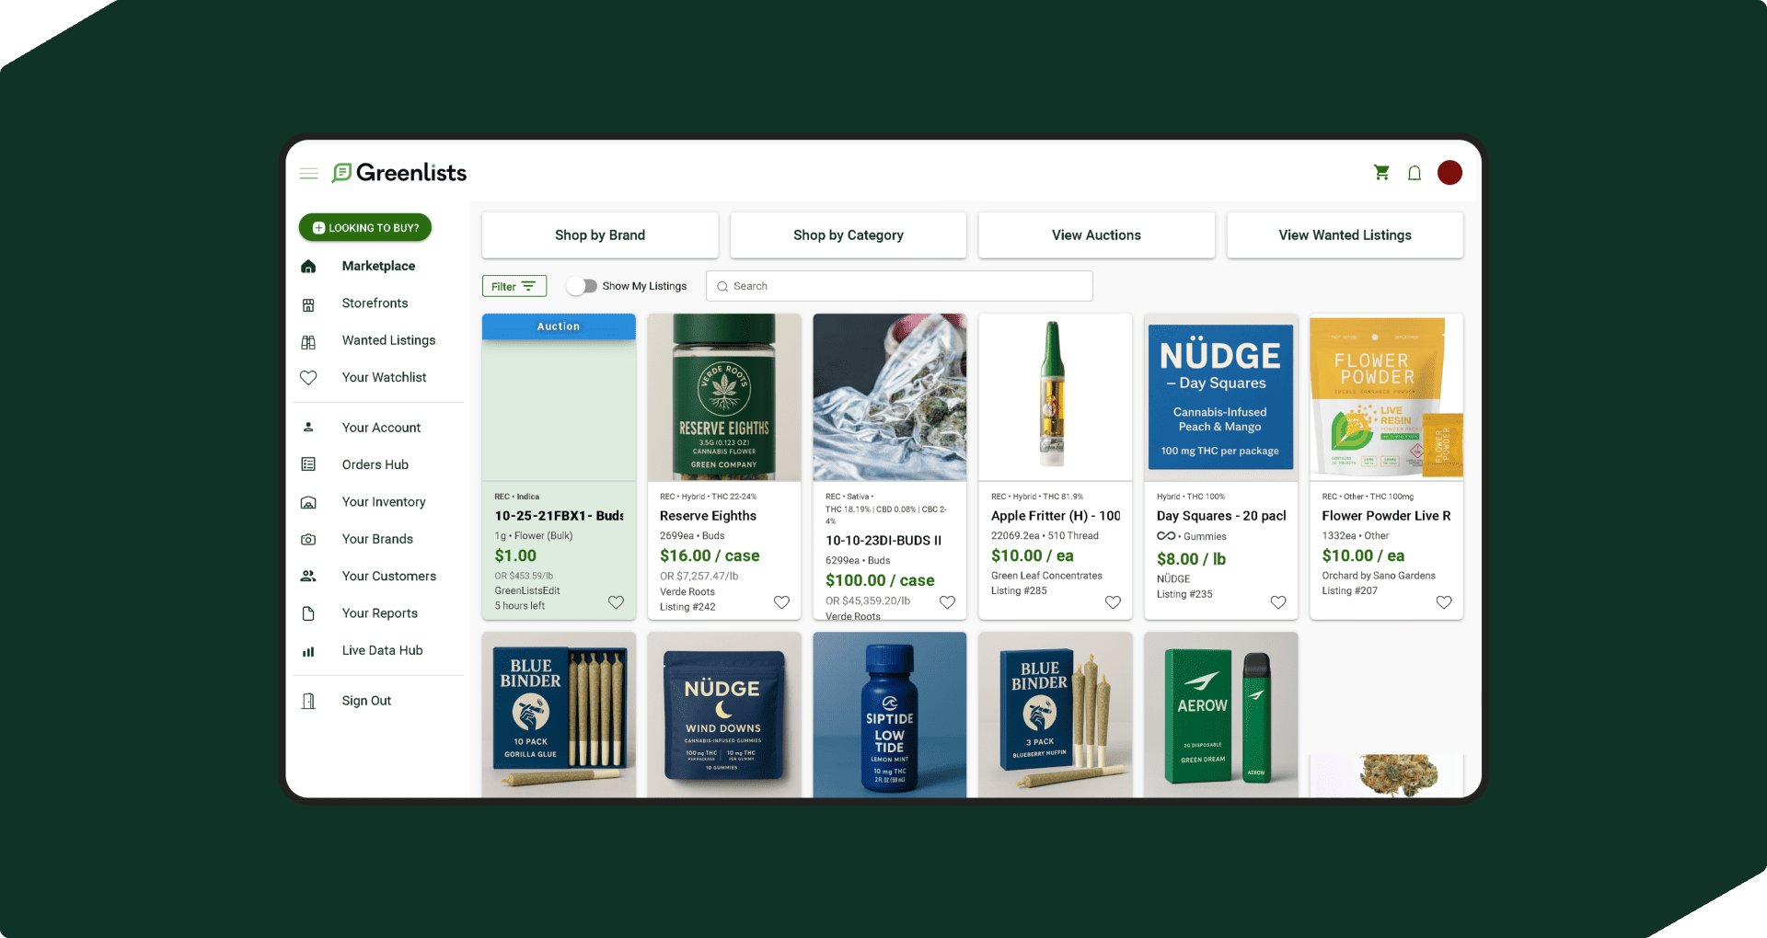Open Live Data Hub link
This screenshot has width=1767, height=938.
click(382, 650)
